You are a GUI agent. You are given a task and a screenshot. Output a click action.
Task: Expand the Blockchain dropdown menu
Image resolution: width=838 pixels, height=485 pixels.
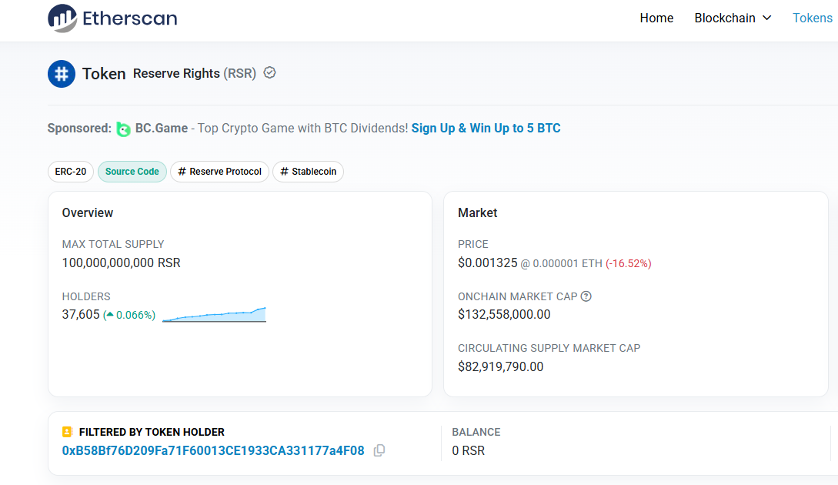733,18
